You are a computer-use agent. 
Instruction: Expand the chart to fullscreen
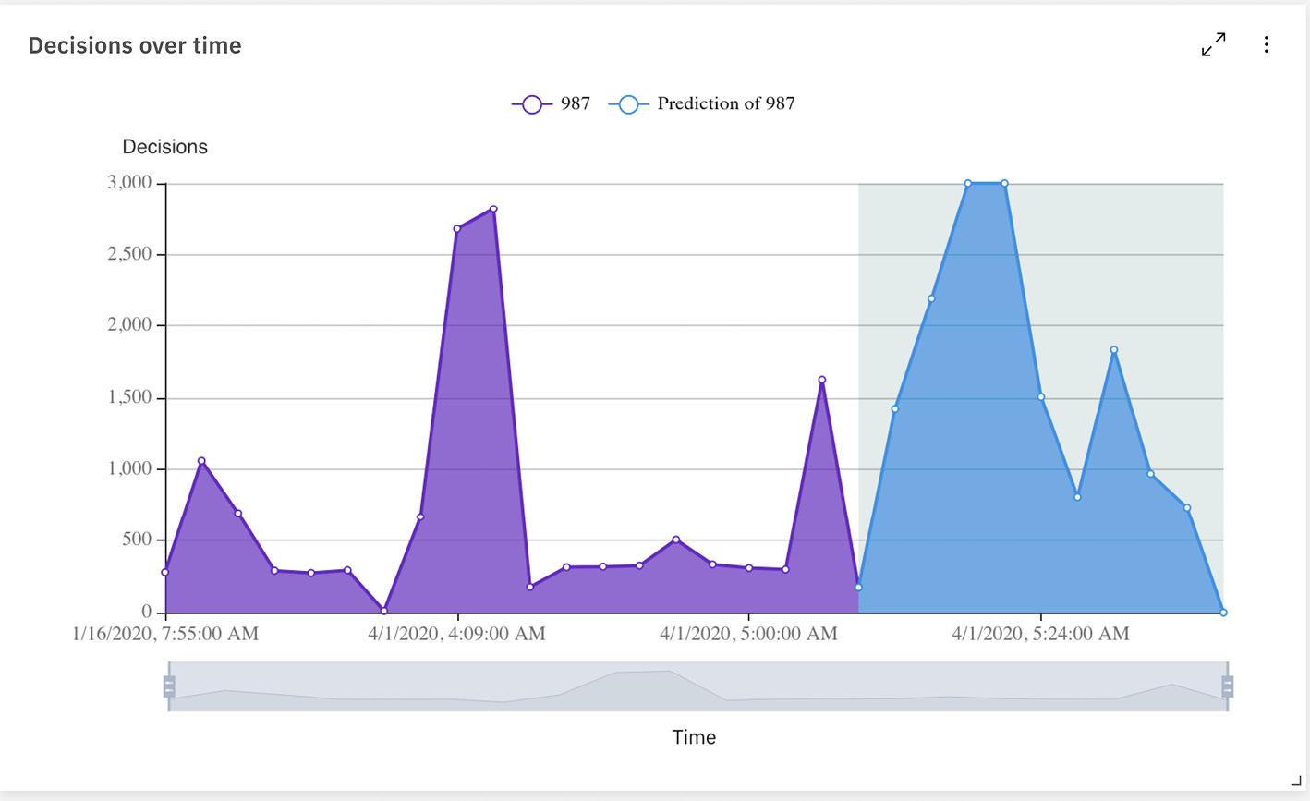pos(1213,44)
